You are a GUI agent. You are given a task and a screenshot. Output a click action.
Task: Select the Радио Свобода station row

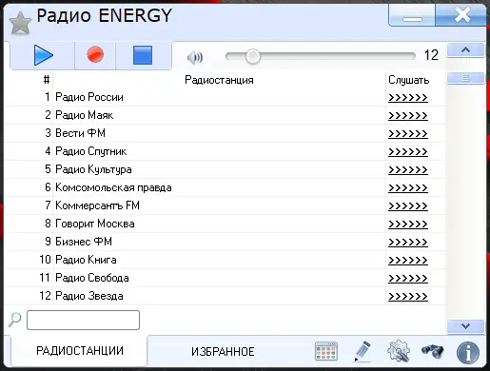[225, 278]
